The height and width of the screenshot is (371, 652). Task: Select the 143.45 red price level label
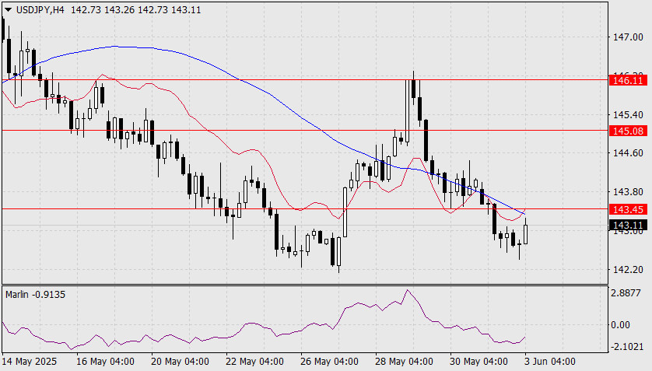pyautogui.click(x=628, y=209)
